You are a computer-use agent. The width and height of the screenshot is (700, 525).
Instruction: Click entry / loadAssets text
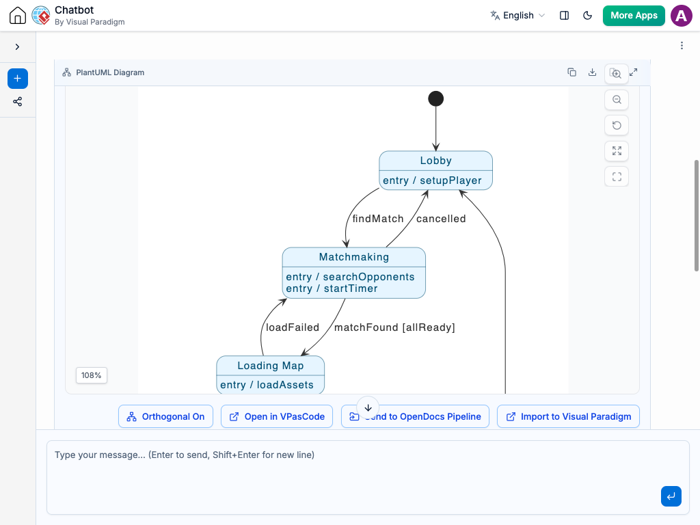pyautogui.click(x=267, y=385)
